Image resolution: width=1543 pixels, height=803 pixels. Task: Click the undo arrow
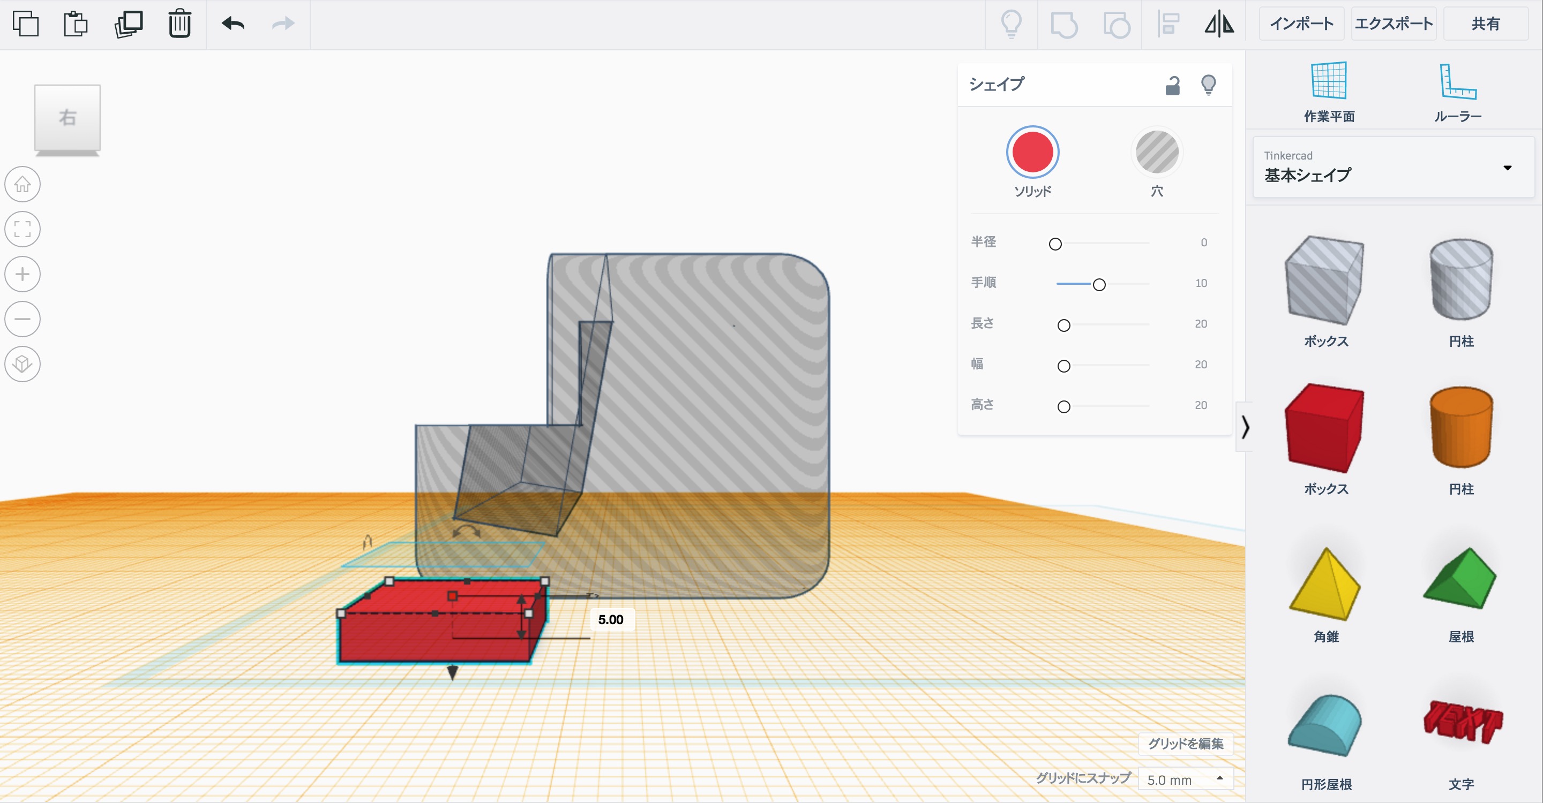click(x=233, y=24)
